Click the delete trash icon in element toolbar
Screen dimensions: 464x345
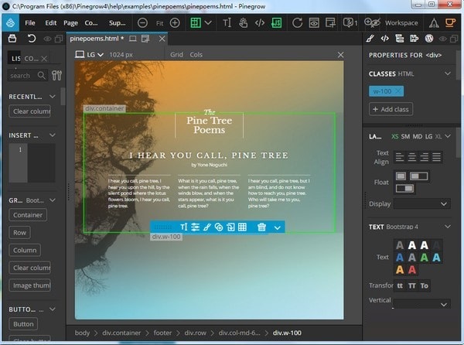[261, 227]
